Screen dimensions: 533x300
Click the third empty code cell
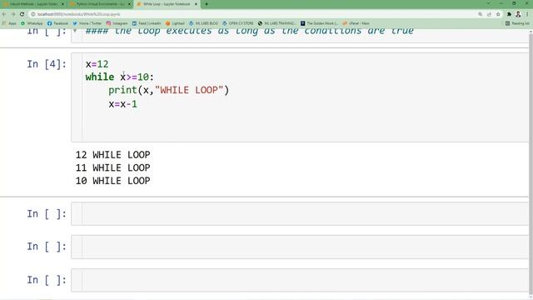300,280
